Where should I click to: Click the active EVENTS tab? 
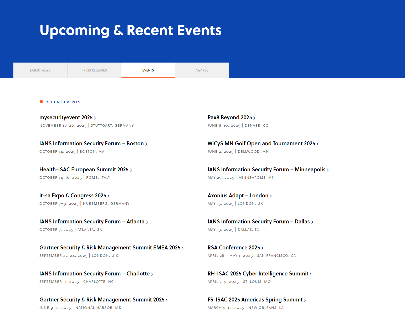coord(148,70)
